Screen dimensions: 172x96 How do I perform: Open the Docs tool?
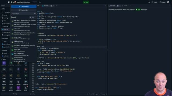pyautogui.click(x=11, y=76)
